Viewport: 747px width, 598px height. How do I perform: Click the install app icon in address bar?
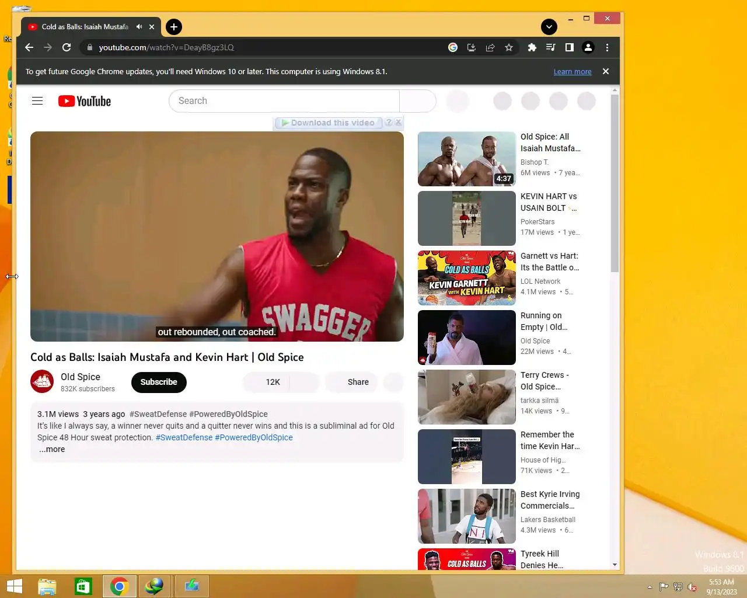[x=472, y=47]
